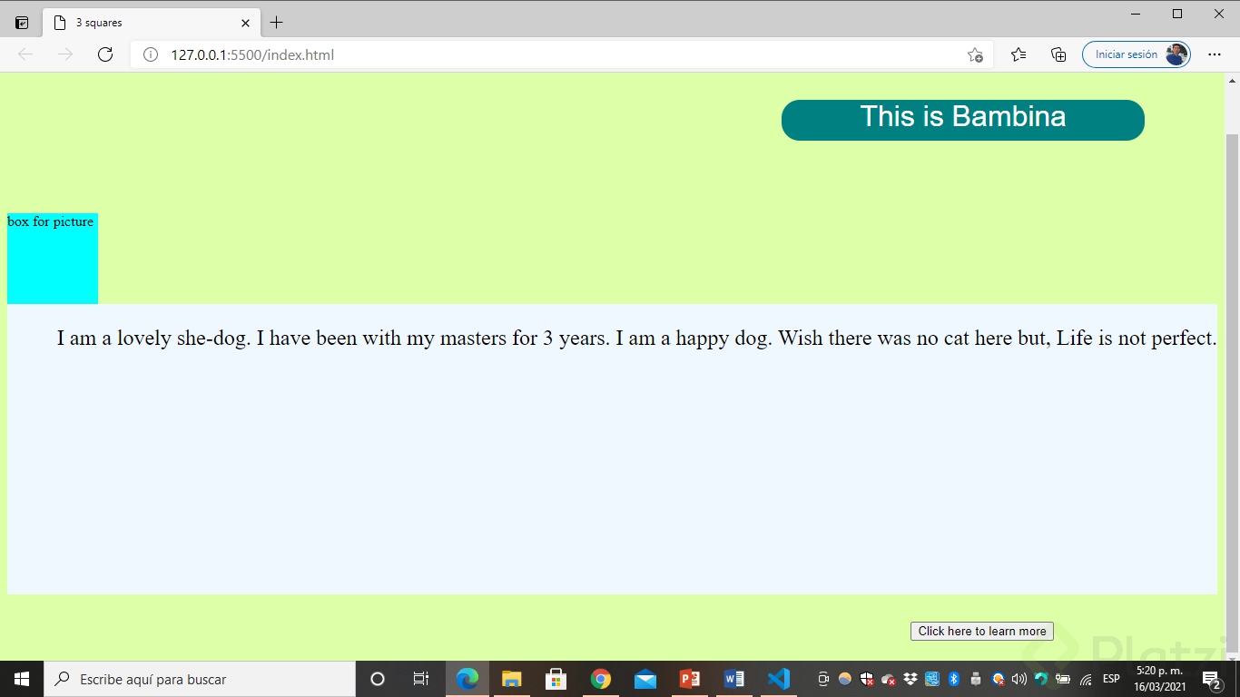Open Visual Studio Code from taskbar
This screenshot has height=697, width=1240.
coord(779,679)
